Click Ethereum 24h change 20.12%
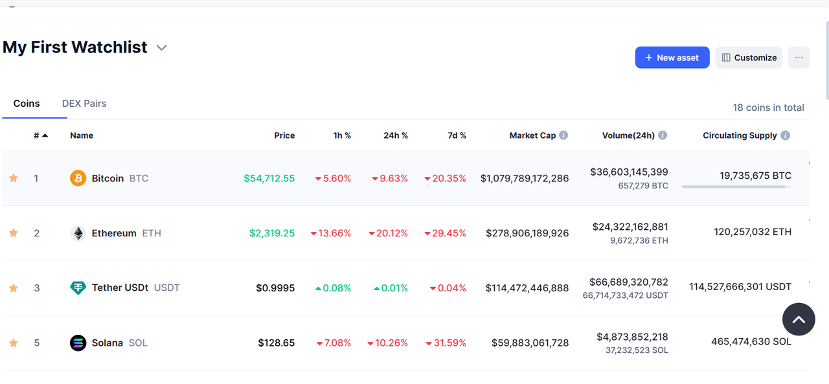Viewport: 829px width, 384px height. [388, 233]
